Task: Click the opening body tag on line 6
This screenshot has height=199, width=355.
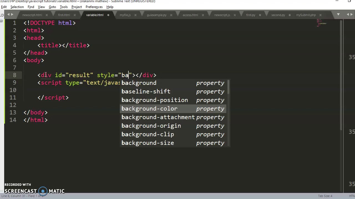Action: [34, 60]
